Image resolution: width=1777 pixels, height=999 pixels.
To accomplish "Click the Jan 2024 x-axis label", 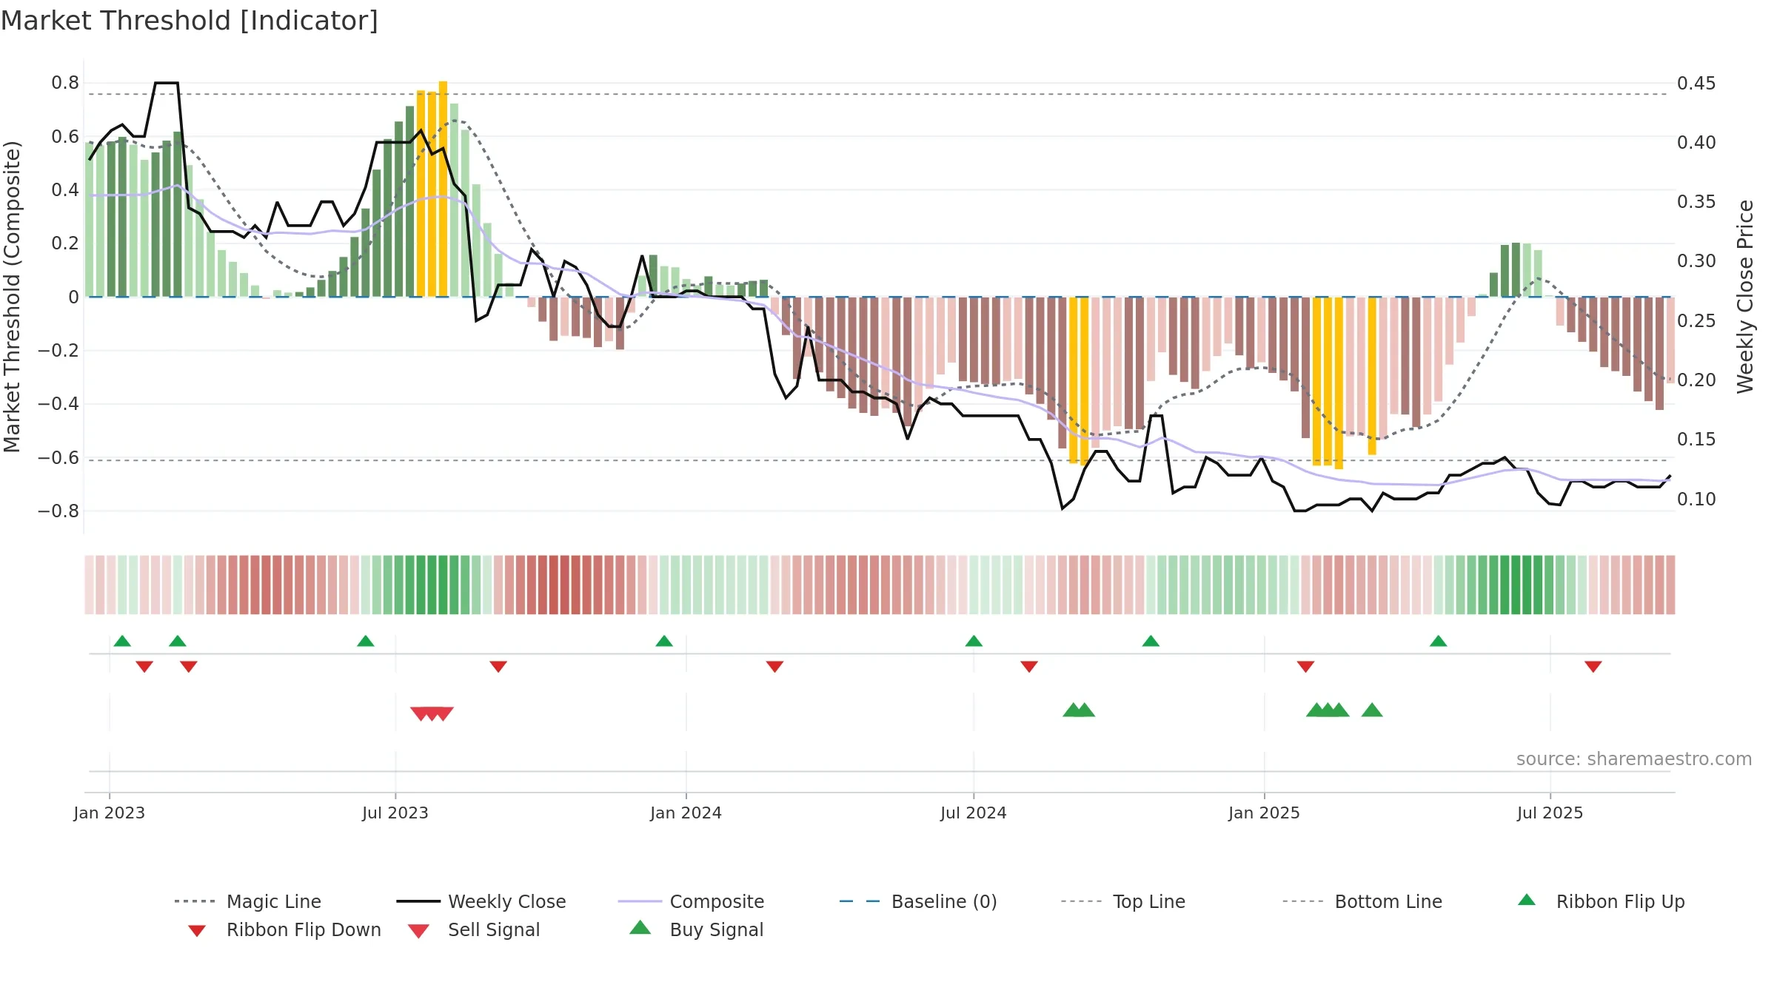I will click(686, 813).
